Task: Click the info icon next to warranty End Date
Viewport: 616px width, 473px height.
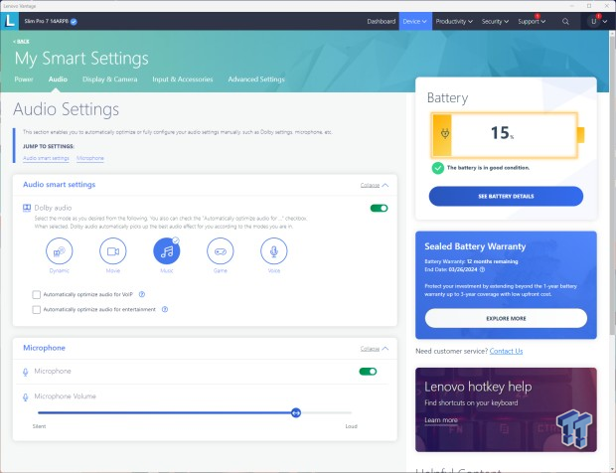Action: tap(482, 270)
